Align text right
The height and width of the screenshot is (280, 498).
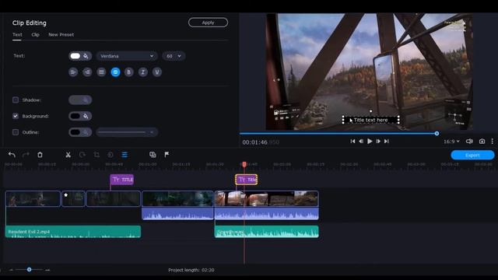(x=87, y=72)
